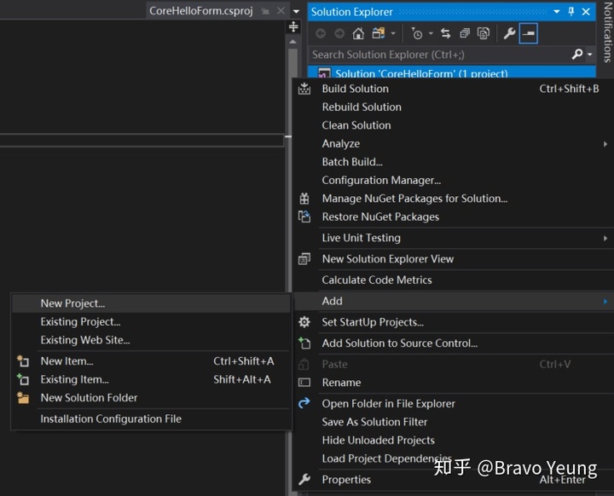Switch between solutions and folder views icon

coord(379,34)
